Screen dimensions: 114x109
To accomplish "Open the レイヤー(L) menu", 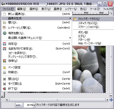I will (x=71, y=9).
